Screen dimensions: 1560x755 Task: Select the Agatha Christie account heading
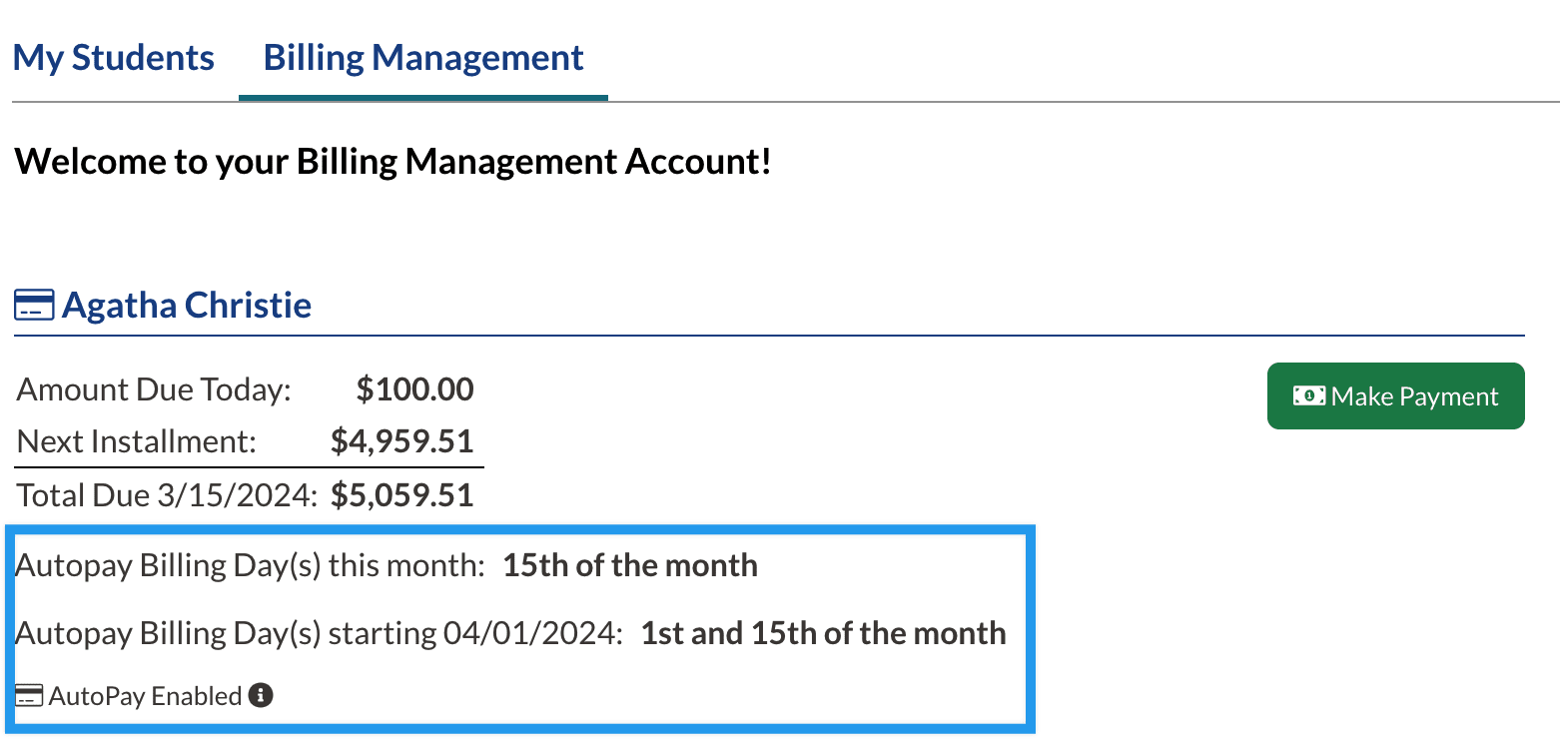(x=187, y=305)
